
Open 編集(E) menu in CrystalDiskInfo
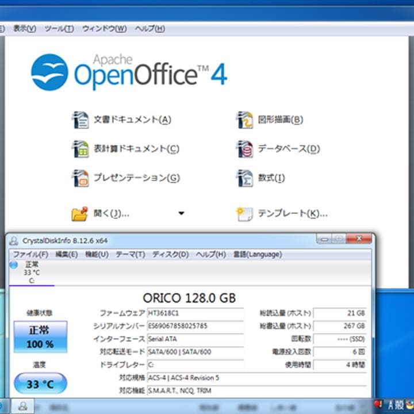coord(66,254)
